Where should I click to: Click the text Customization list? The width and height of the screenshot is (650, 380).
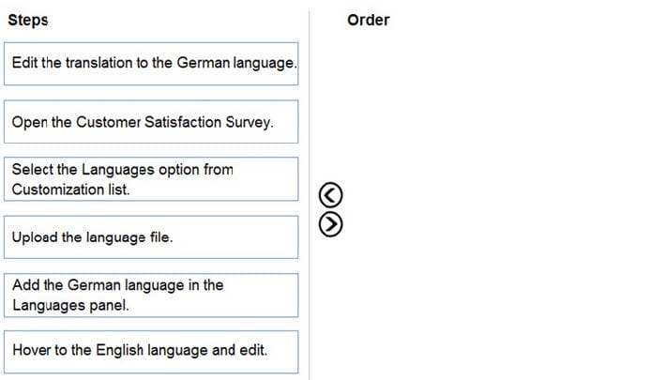point(71,190)
